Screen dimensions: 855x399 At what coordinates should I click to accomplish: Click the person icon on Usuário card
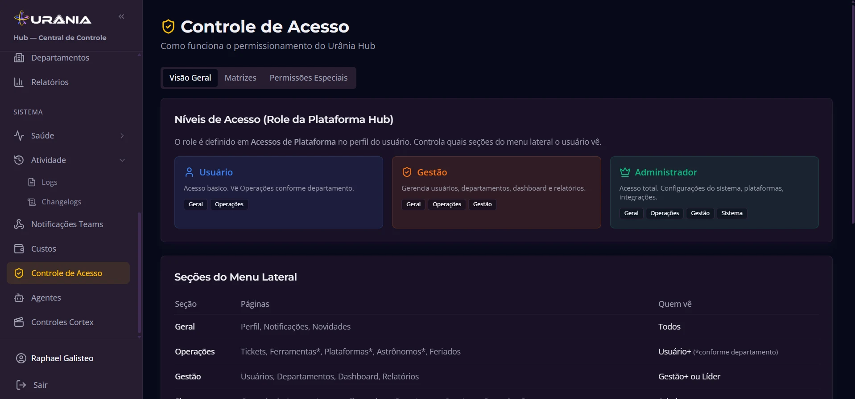click(189, 172)
